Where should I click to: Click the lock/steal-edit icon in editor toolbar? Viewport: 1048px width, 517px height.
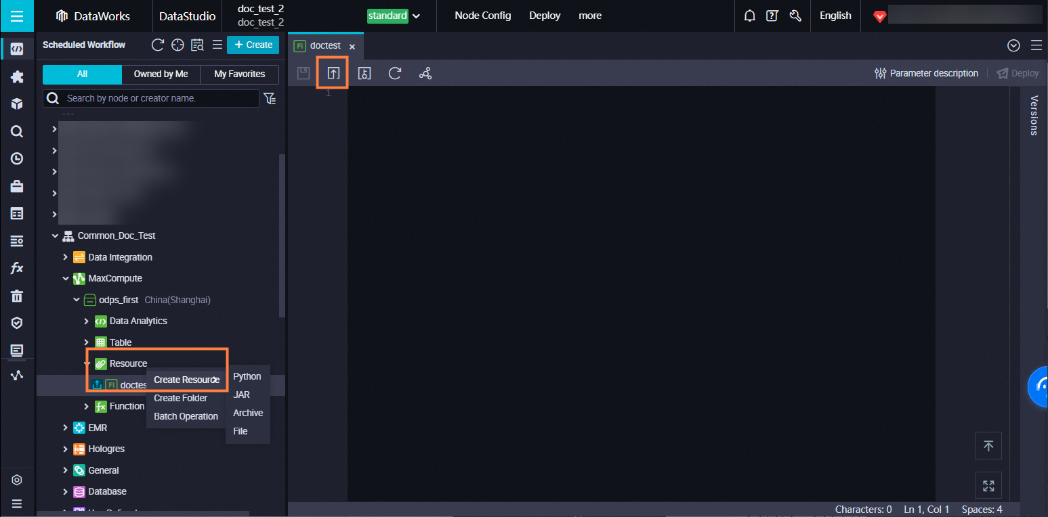coord(364,73)
